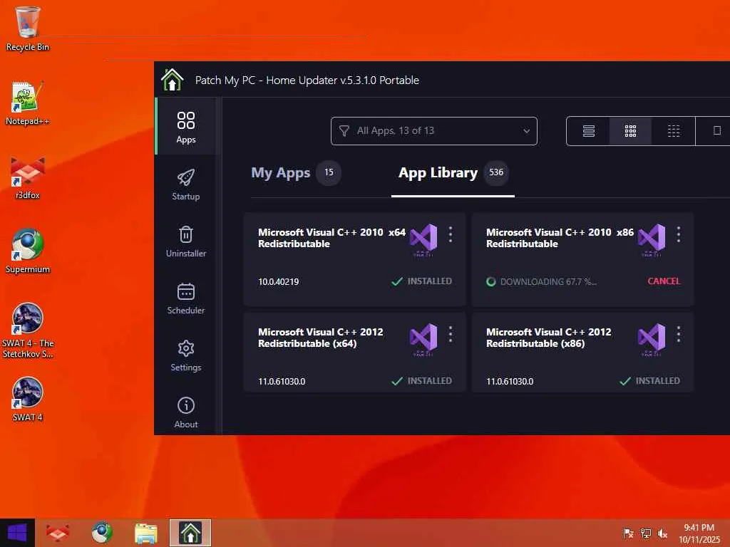Click the 15 count badge beside My Apps
Screen dimensions: 730x547
tap(329, 172)
